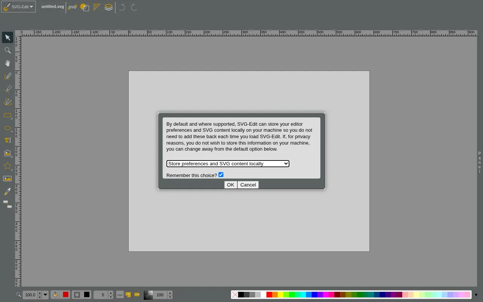Image resolution: width=483 pixels, height=302 pixels.
Task: Click the bottom zoom magnifier icon
Action: [x=18, y=295]
